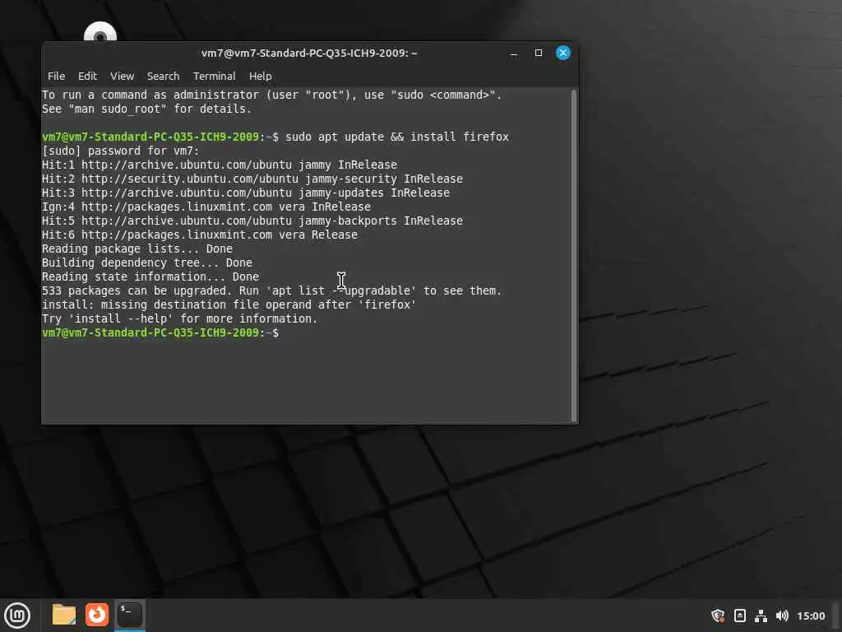Click the '[sudo] password for vm7:' line

pos(120,151)
